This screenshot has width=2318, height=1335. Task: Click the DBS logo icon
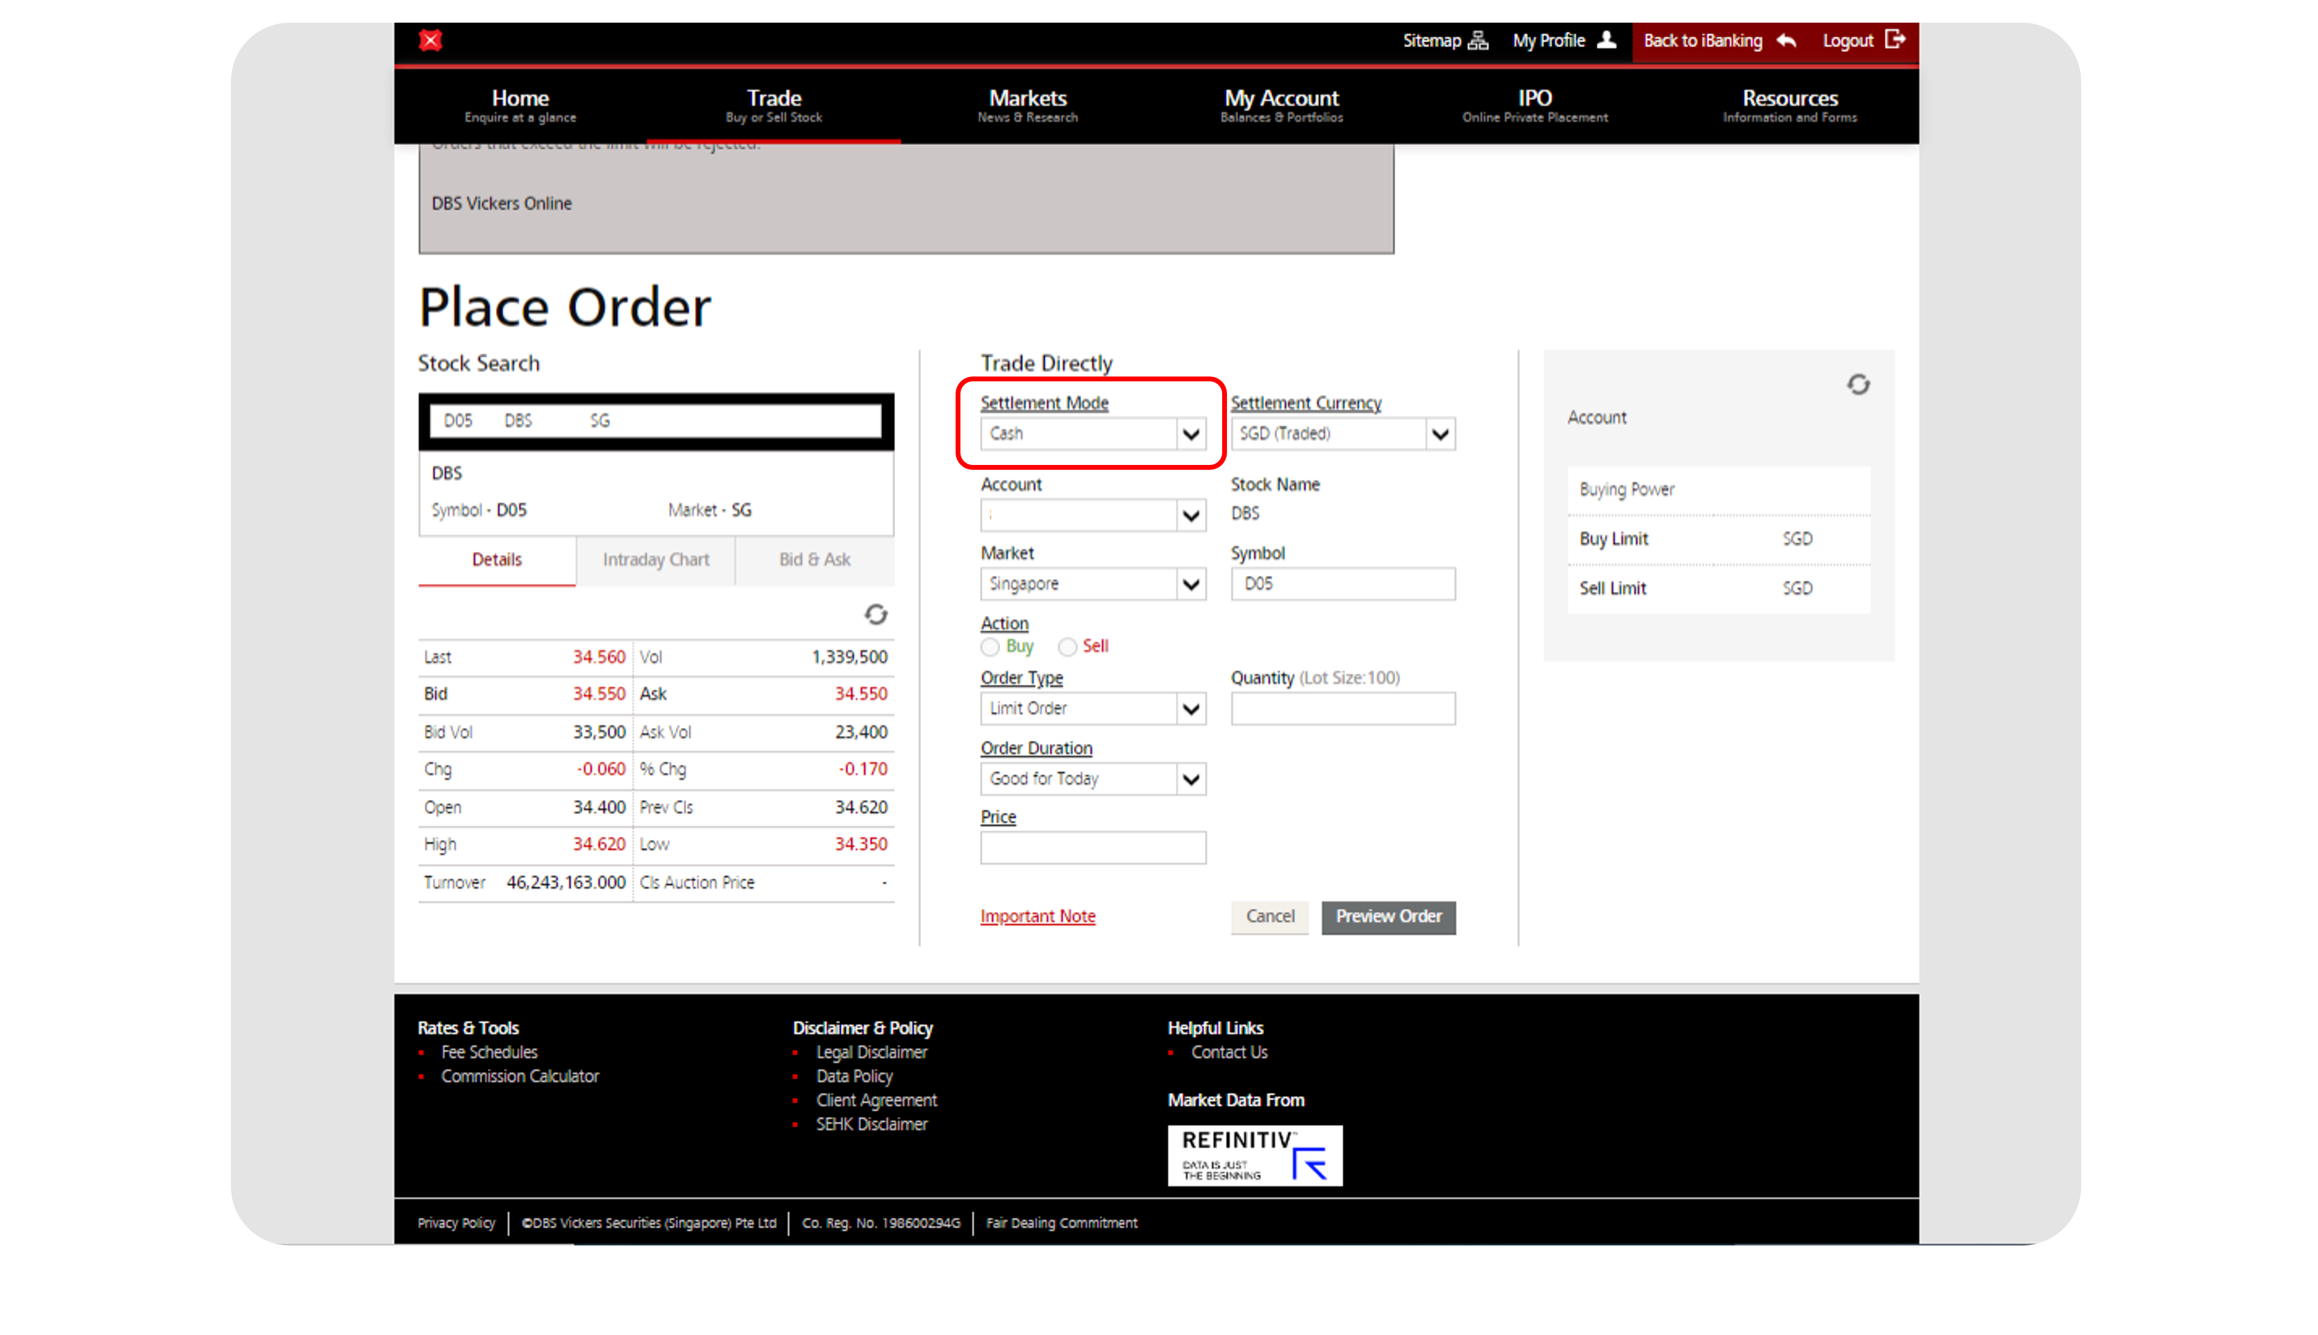430,40
